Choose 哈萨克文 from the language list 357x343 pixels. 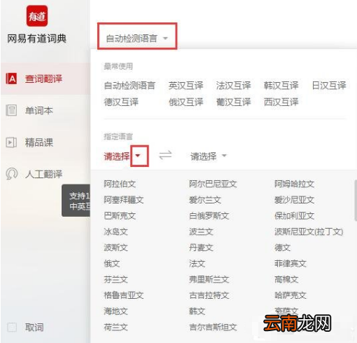(x=290, y=295)
